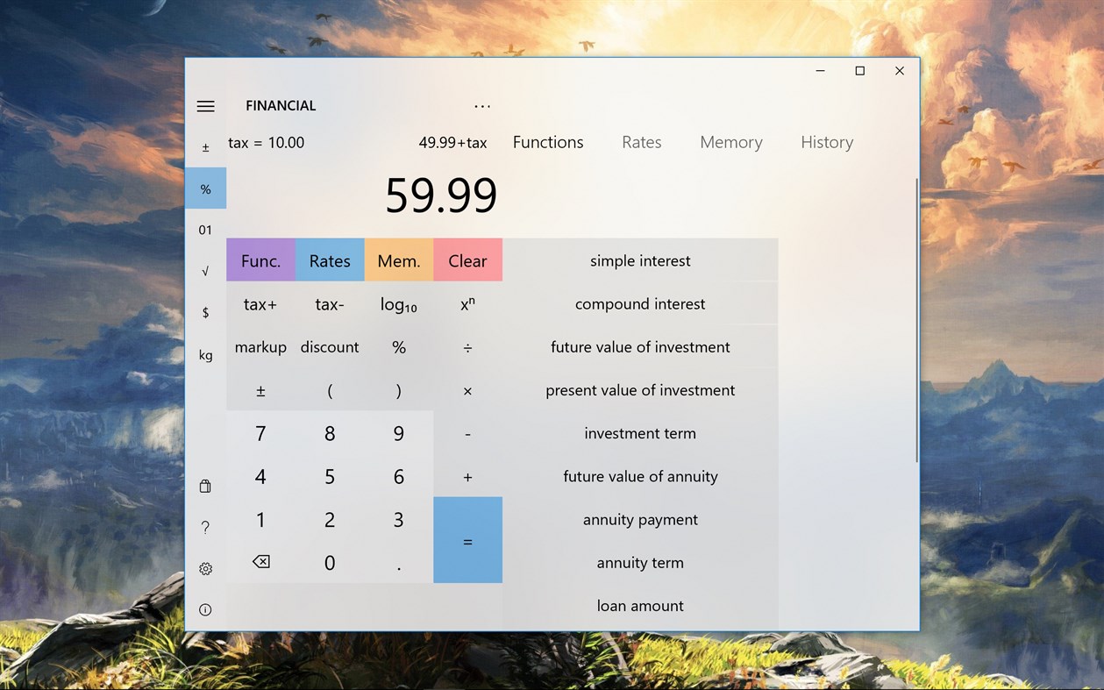Open the scientific √ calculator mode
Viewport: 1104px width, 690px height.
click(205, 271)
